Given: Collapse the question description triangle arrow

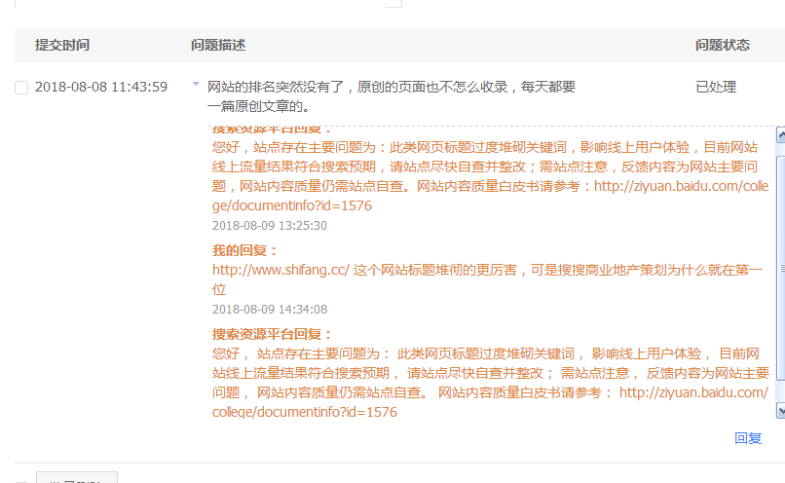Looking at the screenshot, I should (x=196, y=84).
